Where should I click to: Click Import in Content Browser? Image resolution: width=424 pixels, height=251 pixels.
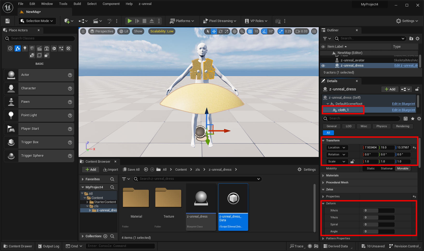[x=111, y=170]
